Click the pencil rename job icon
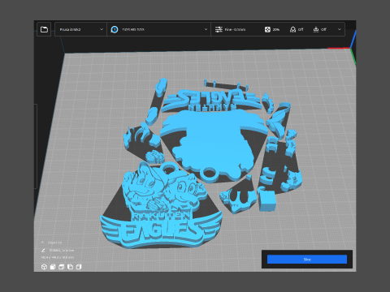Image resolution: width=390 pixels, height=292 pixels. tap(43, 251)
